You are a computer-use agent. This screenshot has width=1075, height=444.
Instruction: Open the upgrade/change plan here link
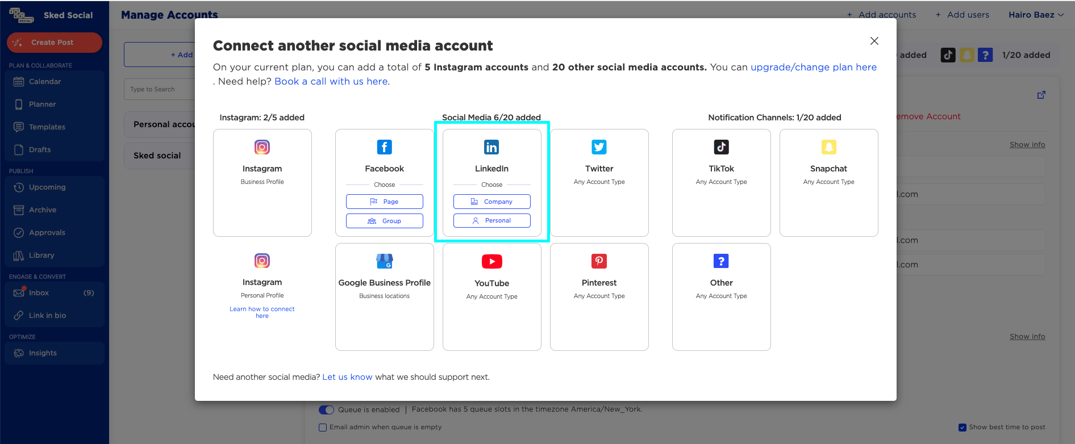coord(814,67)
